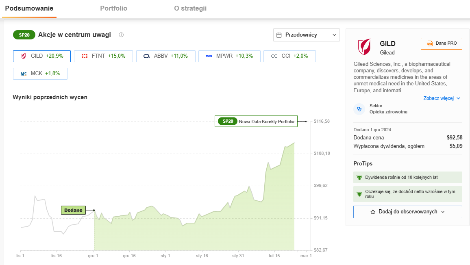Click the lut 15 date axis label
Viewport: 470px width, 265px height.
pos(274,256)
